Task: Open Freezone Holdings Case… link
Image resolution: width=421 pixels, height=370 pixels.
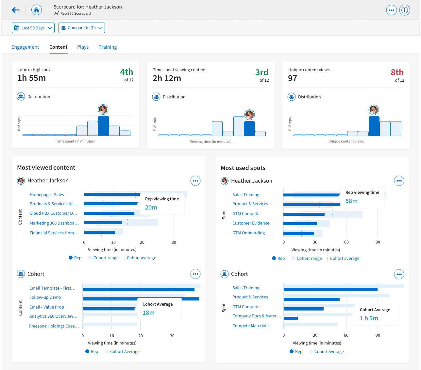Action: pos(54,326)
